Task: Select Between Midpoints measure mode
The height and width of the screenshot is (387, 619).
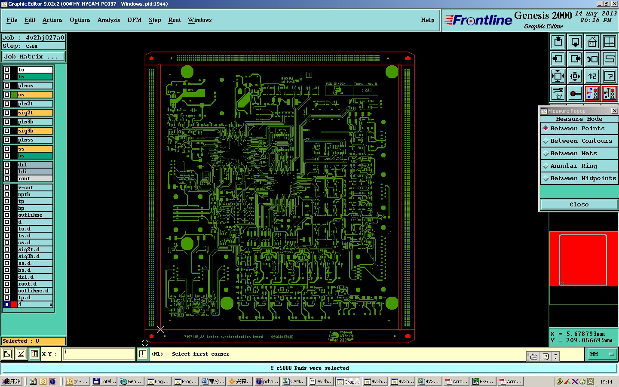Action: [579, 178]
